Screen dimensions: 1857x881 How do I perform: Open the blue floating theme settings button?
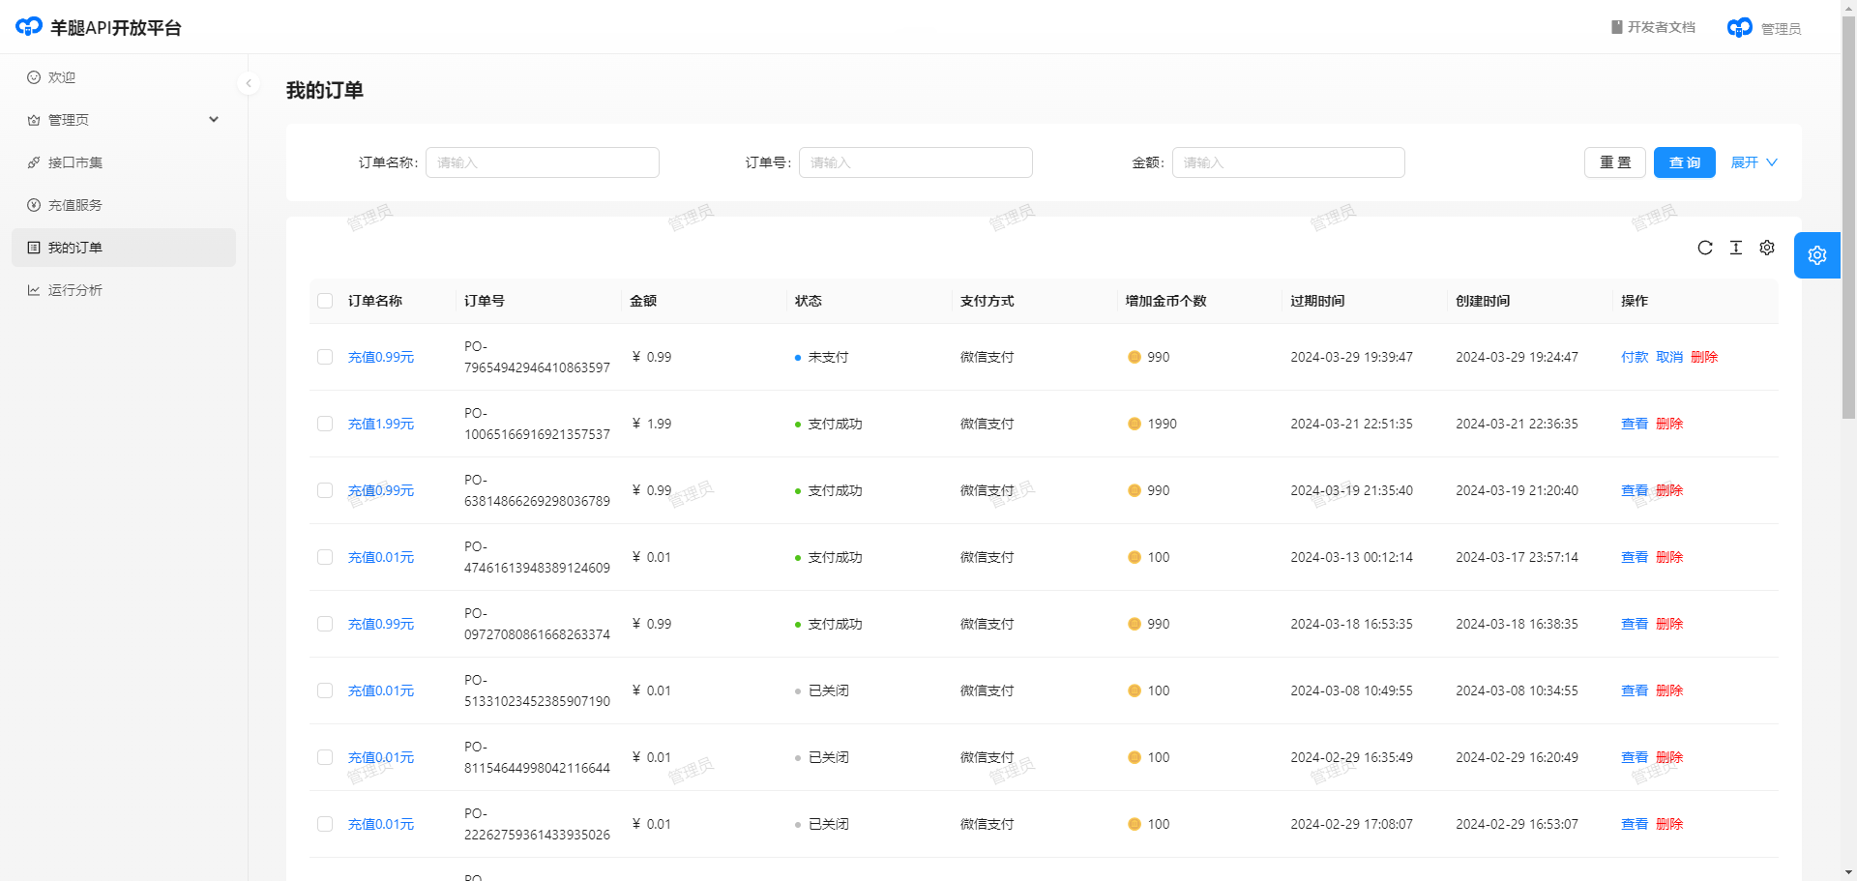1816,255
